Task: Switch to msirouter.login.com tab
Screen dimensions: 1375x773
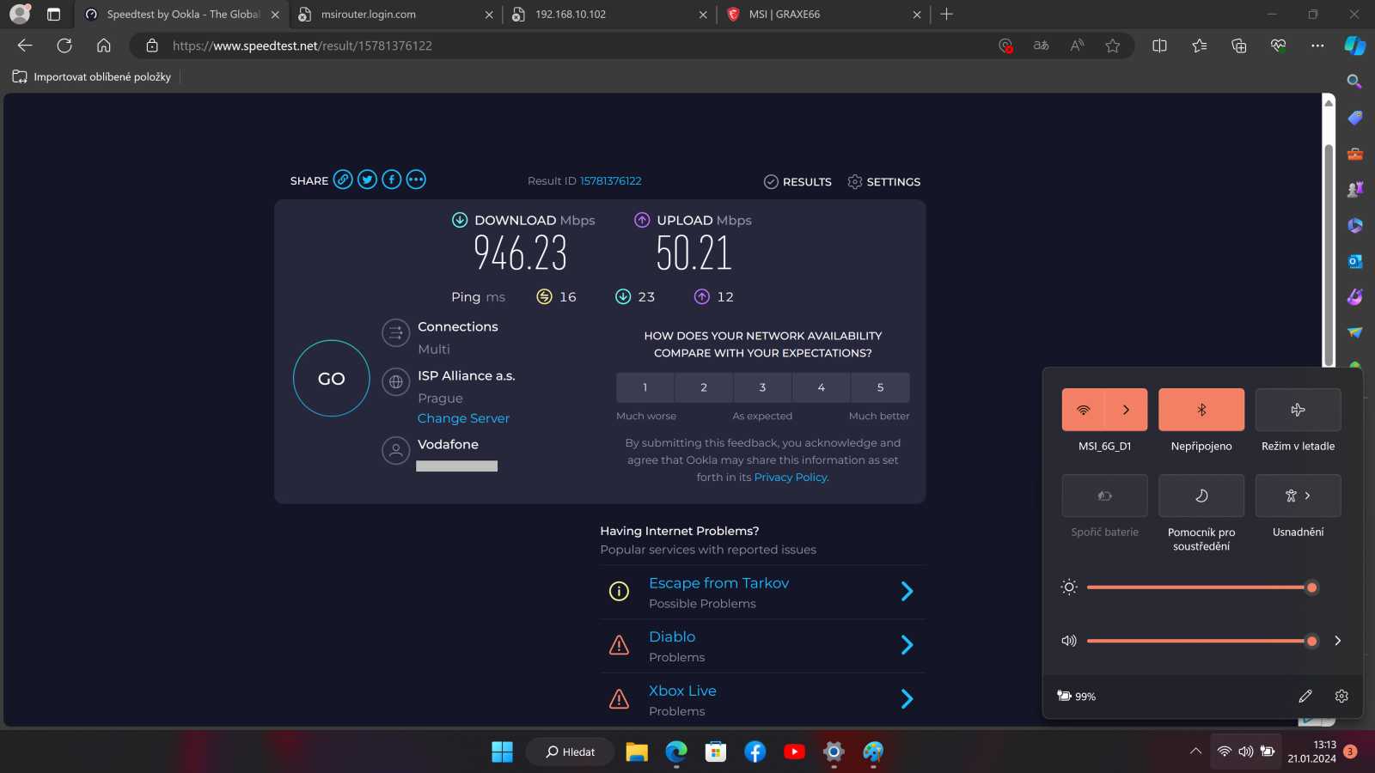Action: click(x=394, y=15)
